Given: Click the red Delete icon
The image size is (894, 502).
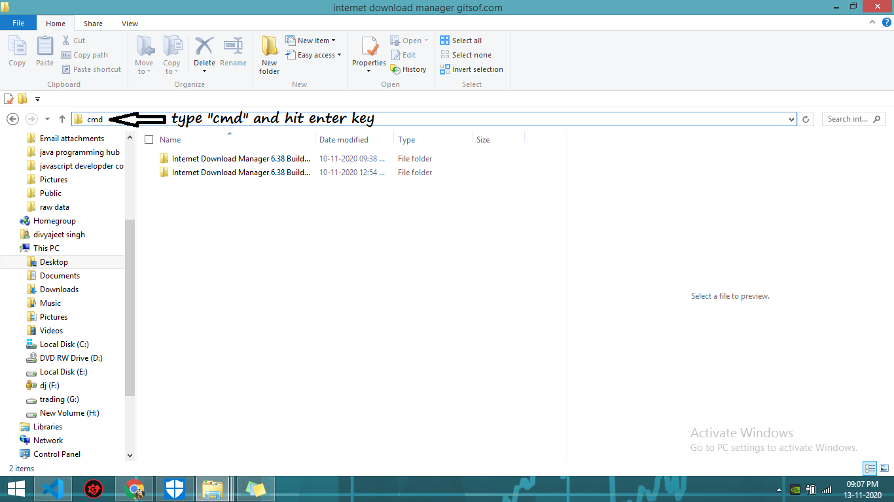Looking at the screenshot, I should coord(204,46).
